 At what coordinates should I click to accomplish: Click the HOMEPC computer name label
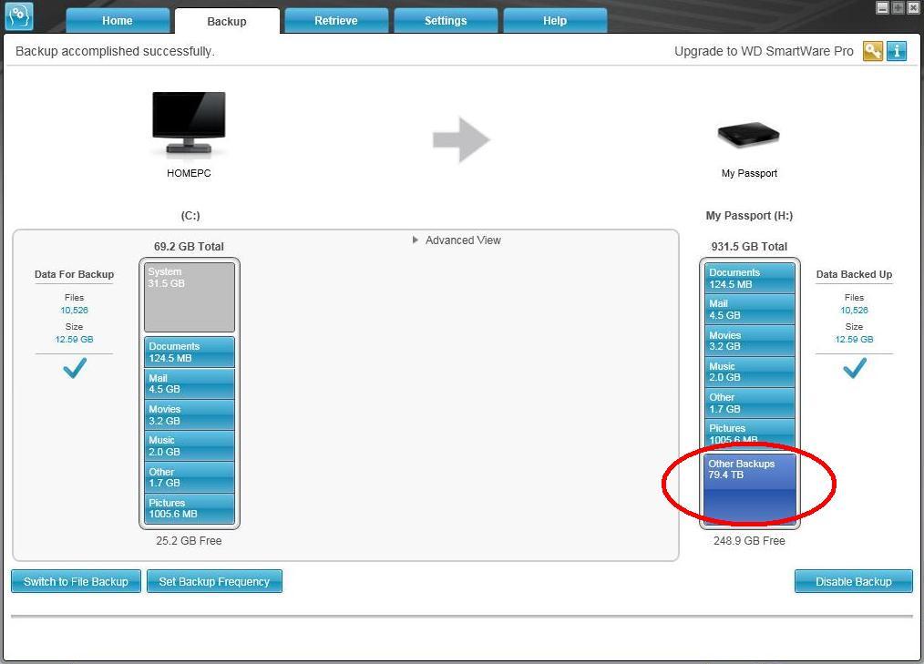pyautogui.click(x=189, y=173)
